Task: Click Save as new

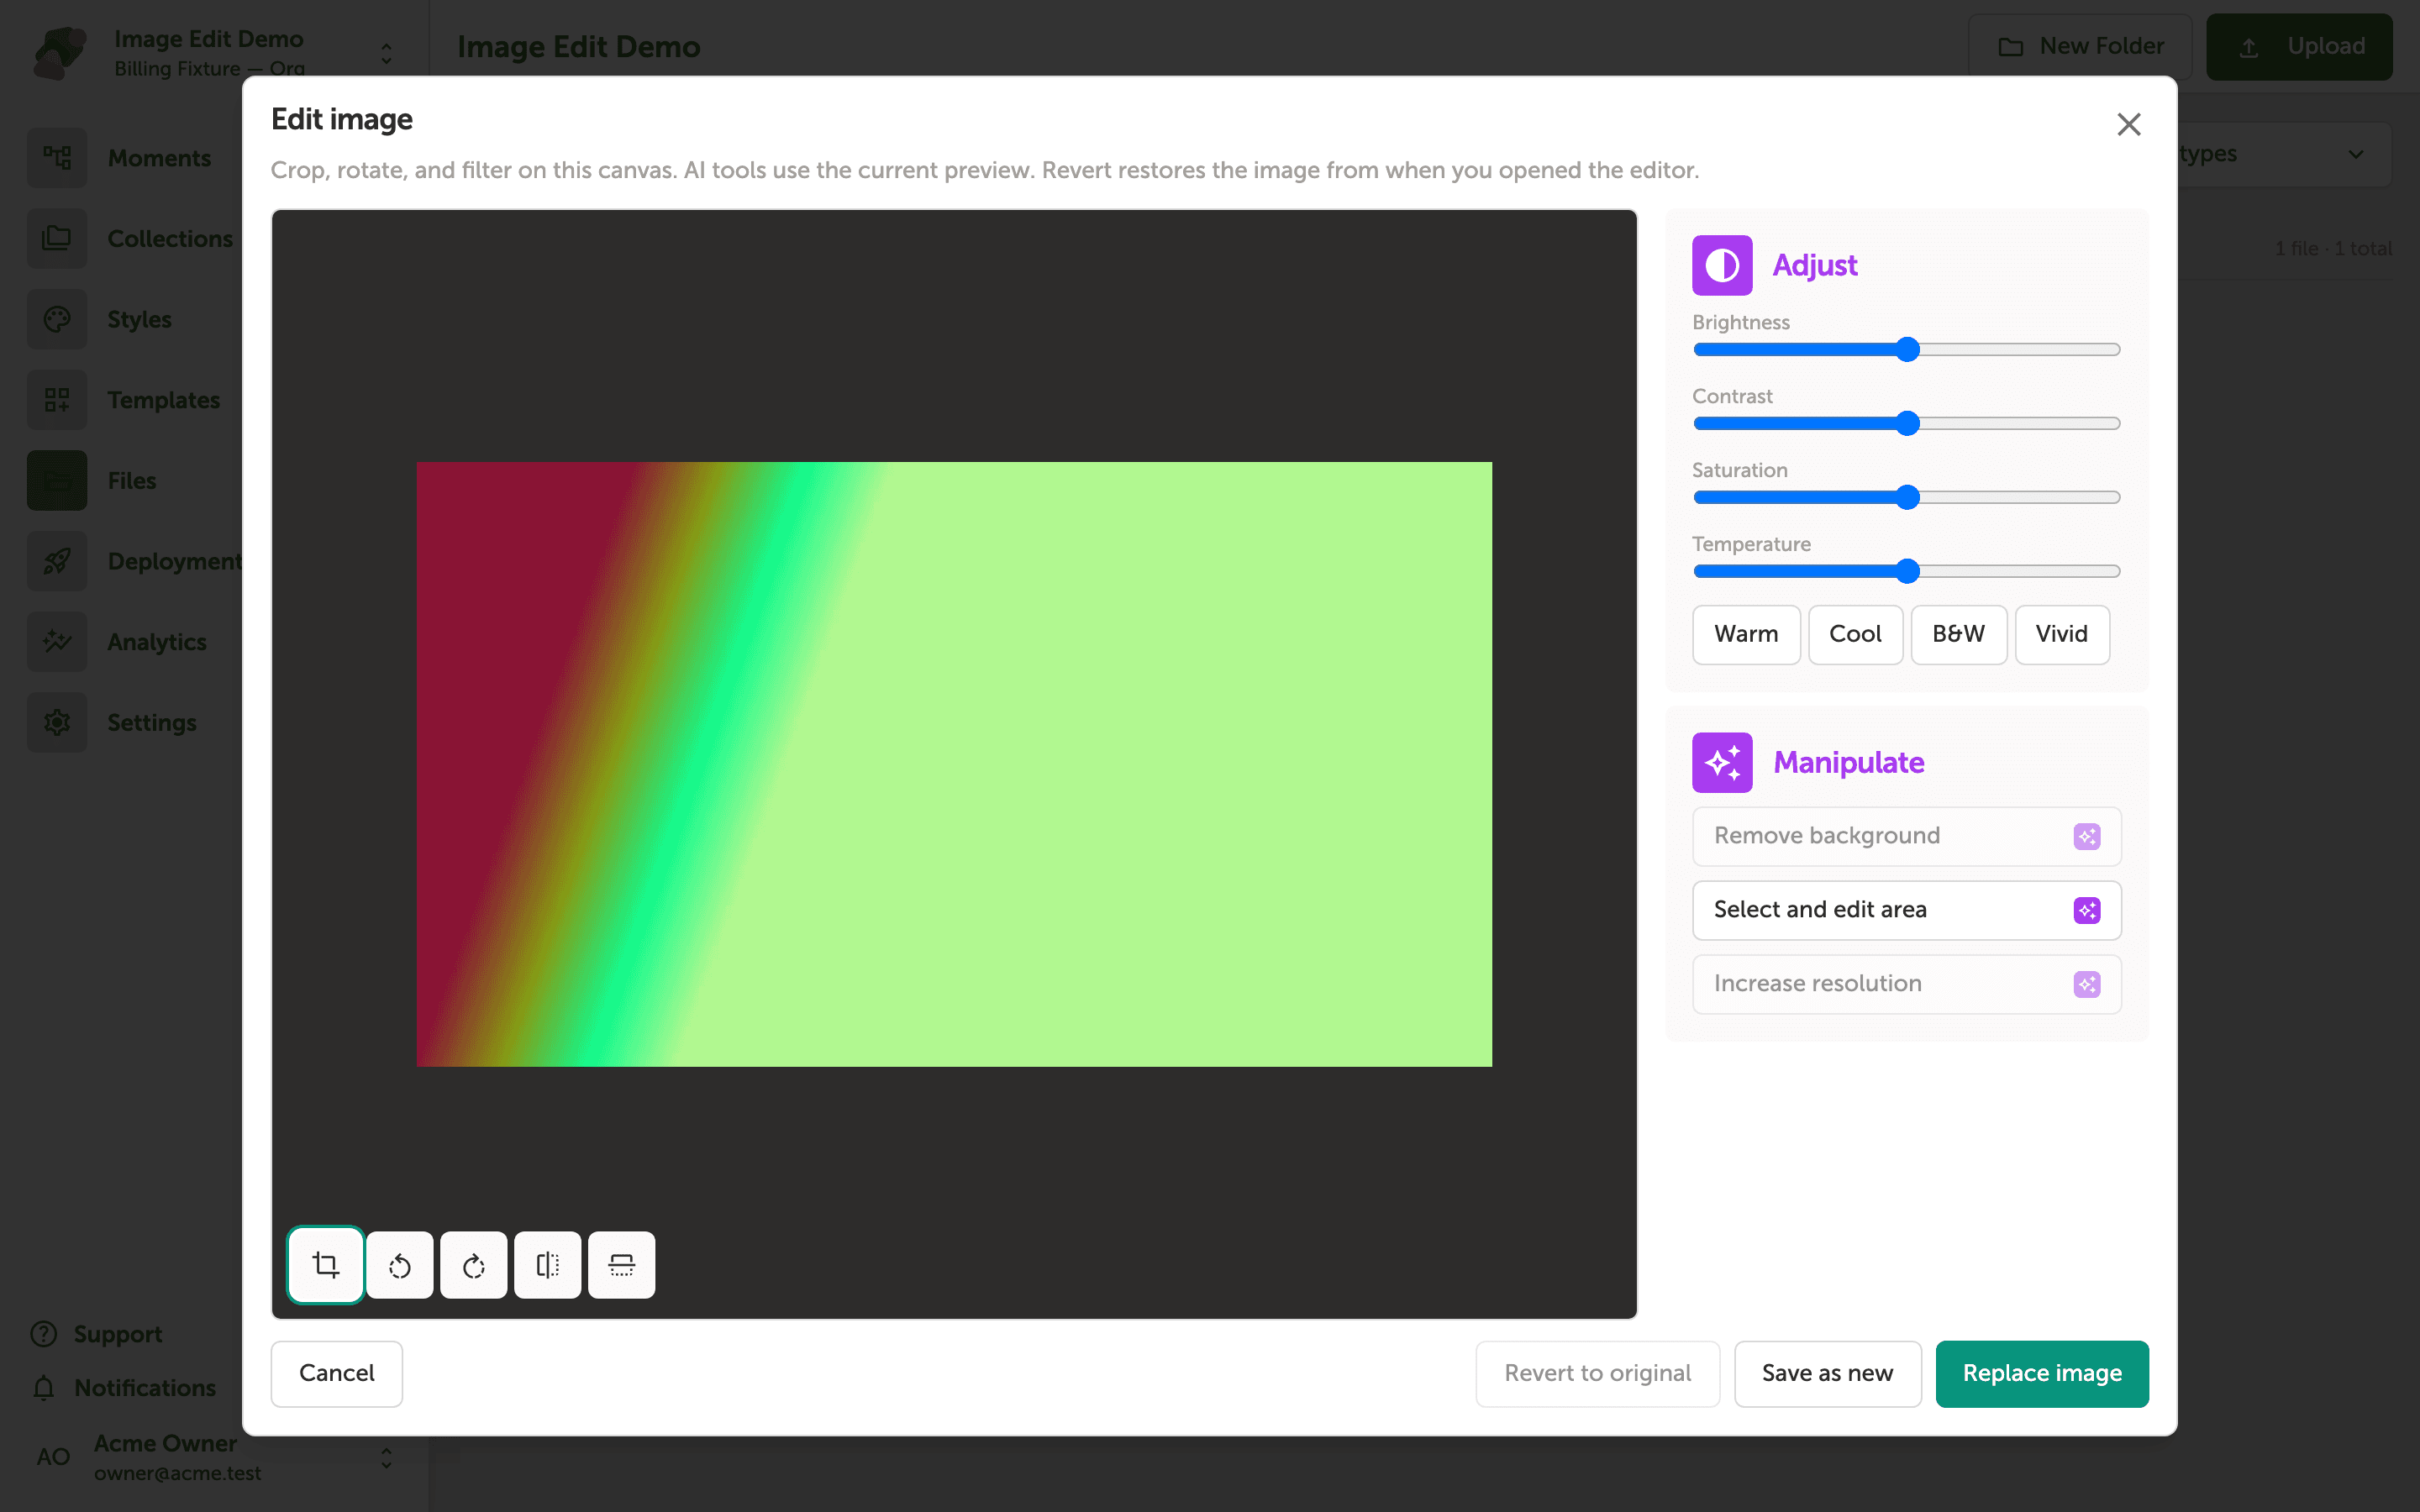Action: [x=1827, y=1373]
